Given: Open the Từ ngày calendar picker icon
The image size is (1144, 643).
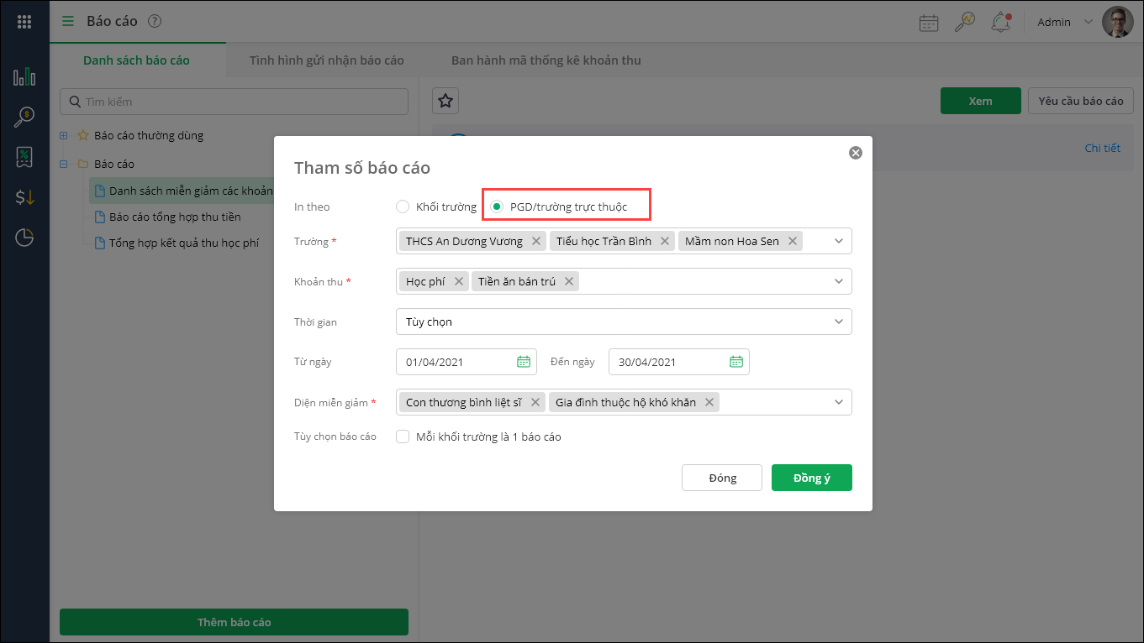Looking at the screenshot, I should [x=524, y=362].
